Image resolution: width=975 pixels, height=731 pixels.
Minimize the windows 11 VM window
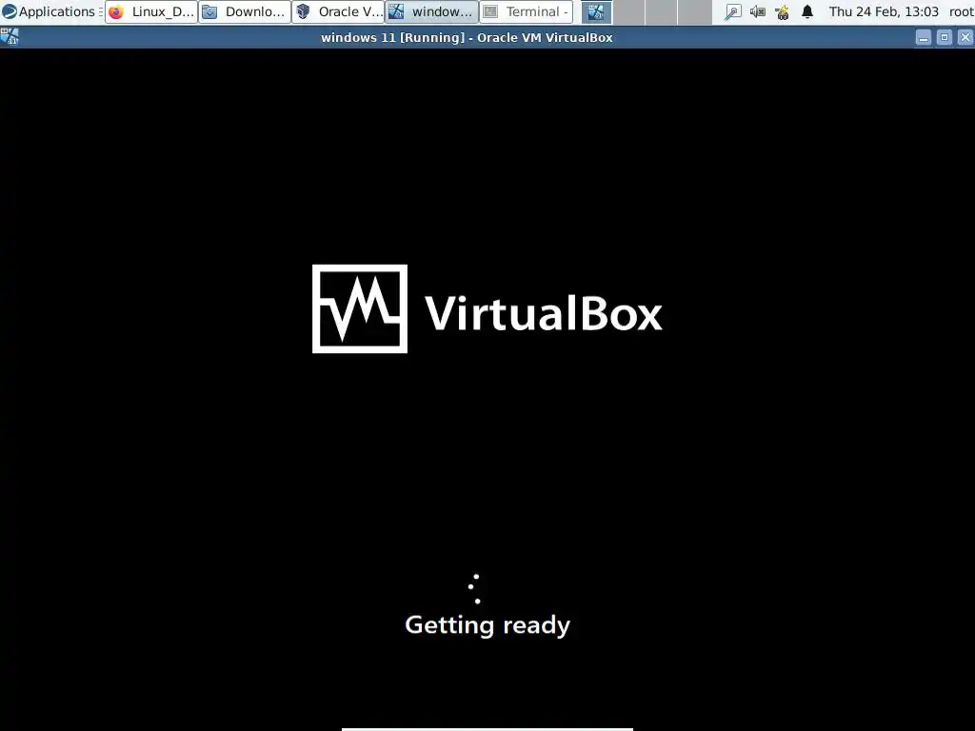pos(924,38)
